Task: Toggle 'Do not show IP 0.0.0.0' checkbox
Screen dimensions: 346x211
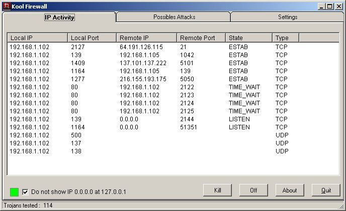Action: coord(25,192)
